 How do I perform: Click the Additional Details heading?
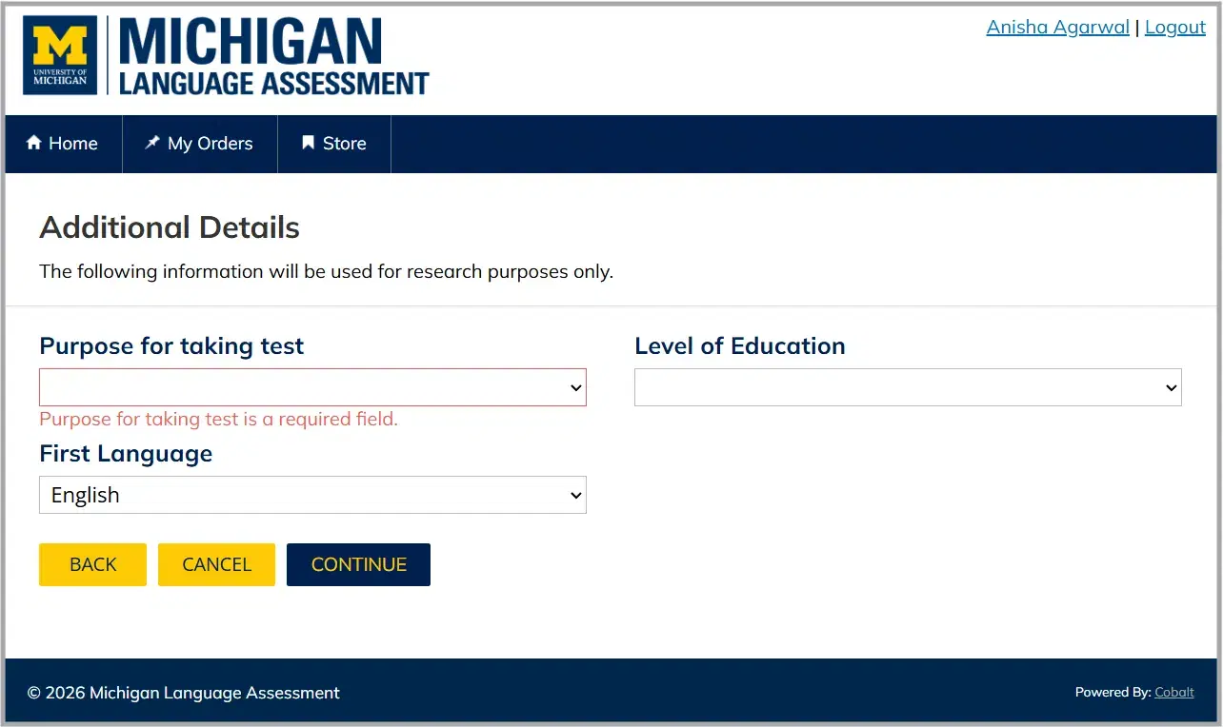pos(170,227)
